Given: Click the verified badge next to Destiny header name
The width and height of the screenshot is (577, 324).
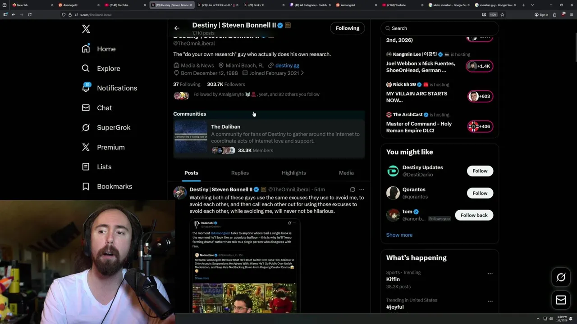Looking at the screenshot, I should 280,25.
